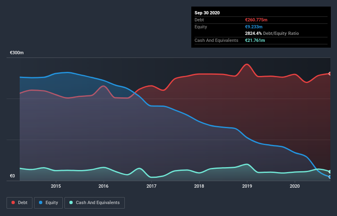Click the 2016 x-axis label
Screen dimensions: 337x216
tap(103, 186)
